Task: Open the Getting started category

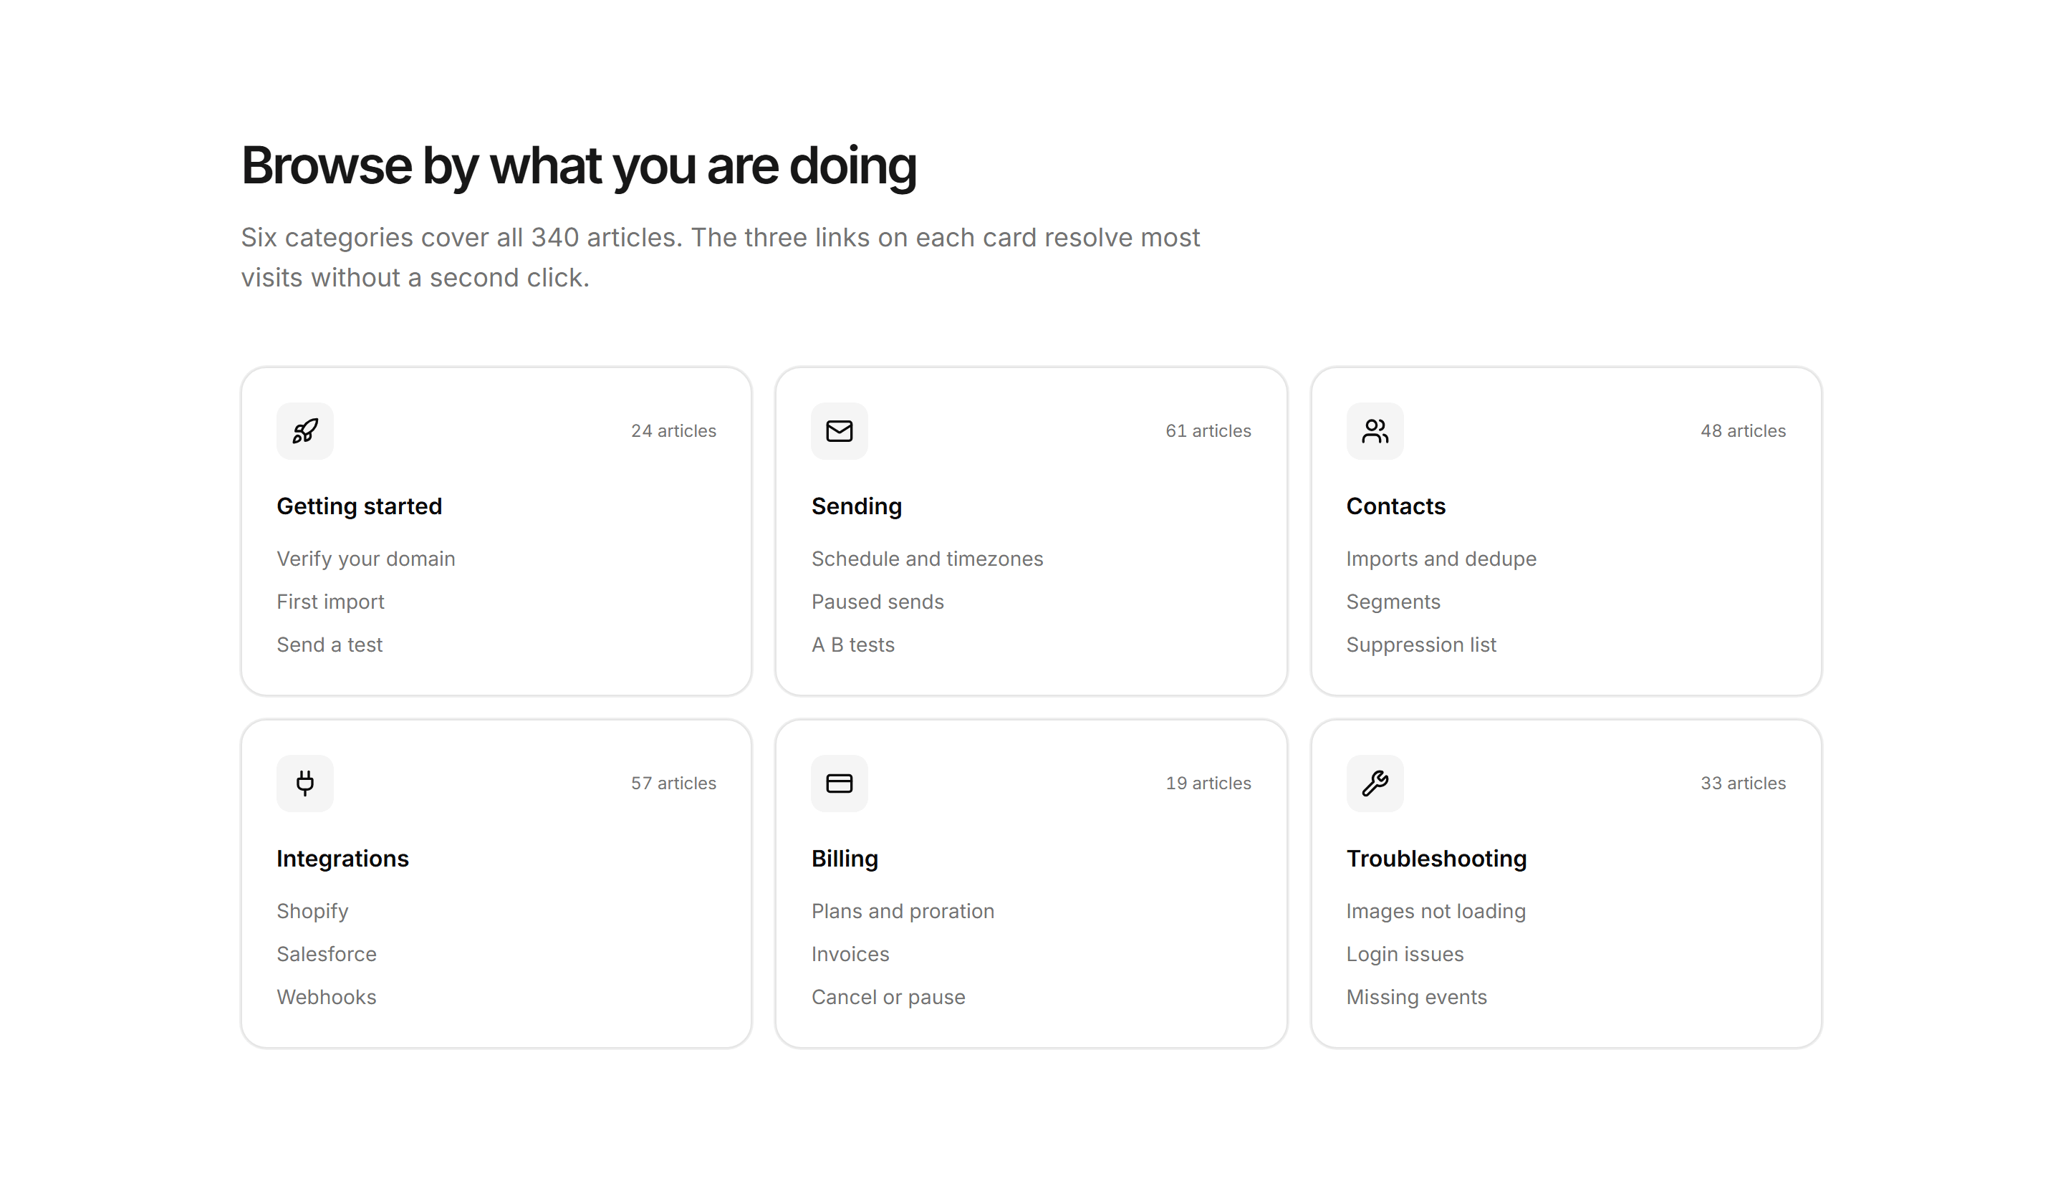Action: (359, 506)
